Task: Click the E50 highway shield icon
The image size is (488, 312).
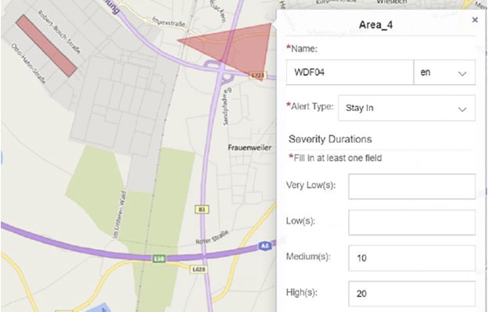Action: point(159,259)
